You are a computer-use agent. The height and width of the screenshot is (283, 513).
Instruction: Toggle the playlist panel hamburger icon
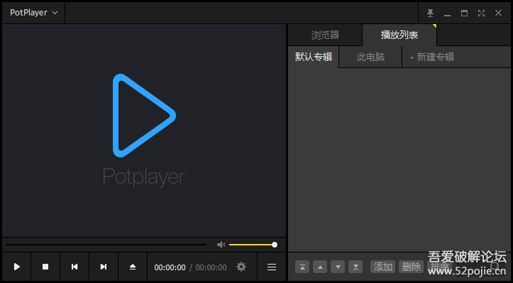[x=272, y=267]
